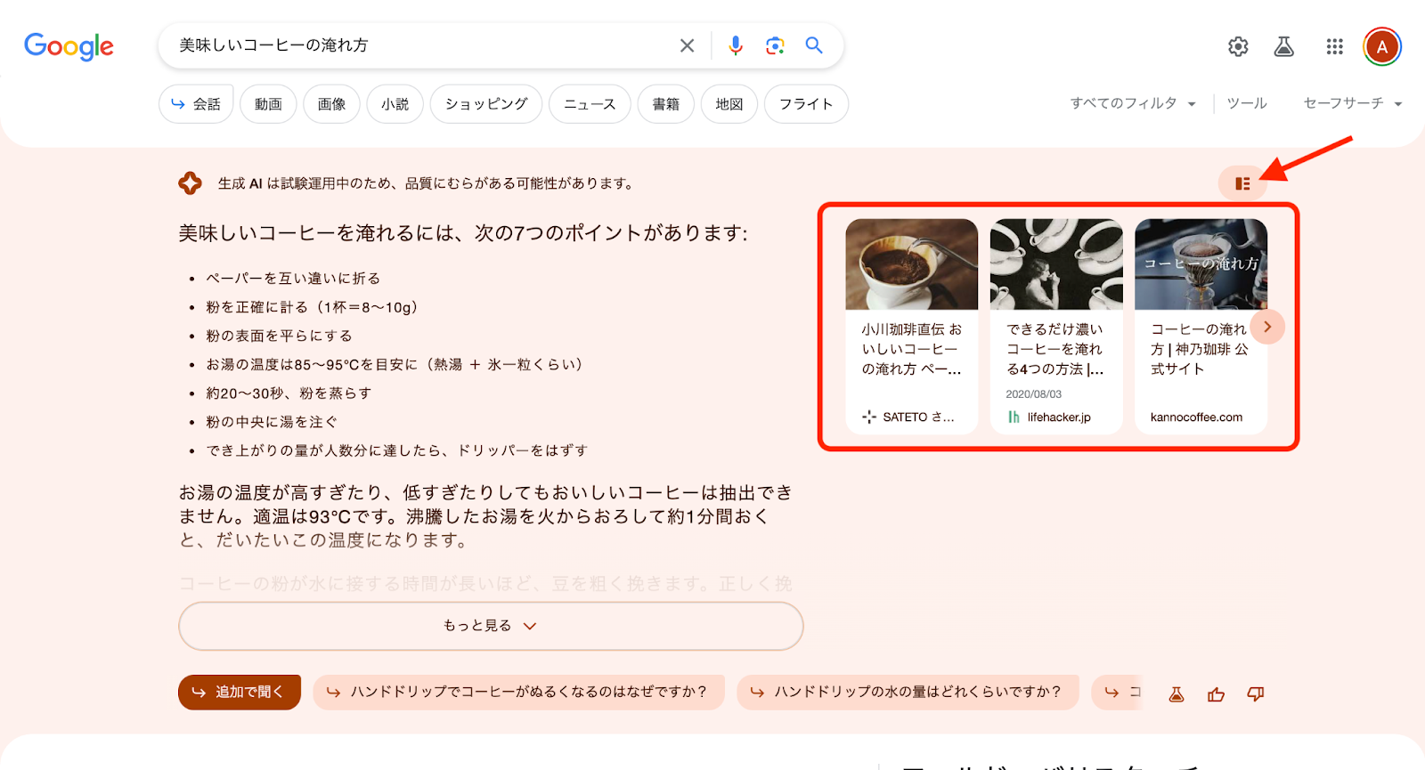Clear the search query with the X icon
This screenshot has width=1425, height=770.
coord(687,45)
